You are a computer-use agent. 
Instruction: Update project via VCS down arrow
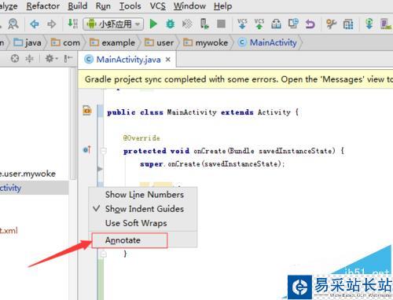click(x=242, y=24)
